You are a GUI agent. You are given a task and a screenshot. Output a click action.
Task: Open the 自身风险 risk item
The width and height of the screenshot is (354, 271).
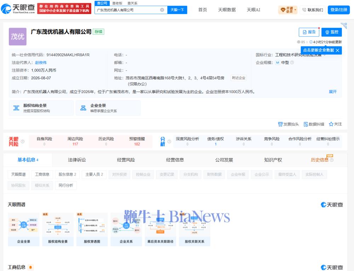point(44,141)
